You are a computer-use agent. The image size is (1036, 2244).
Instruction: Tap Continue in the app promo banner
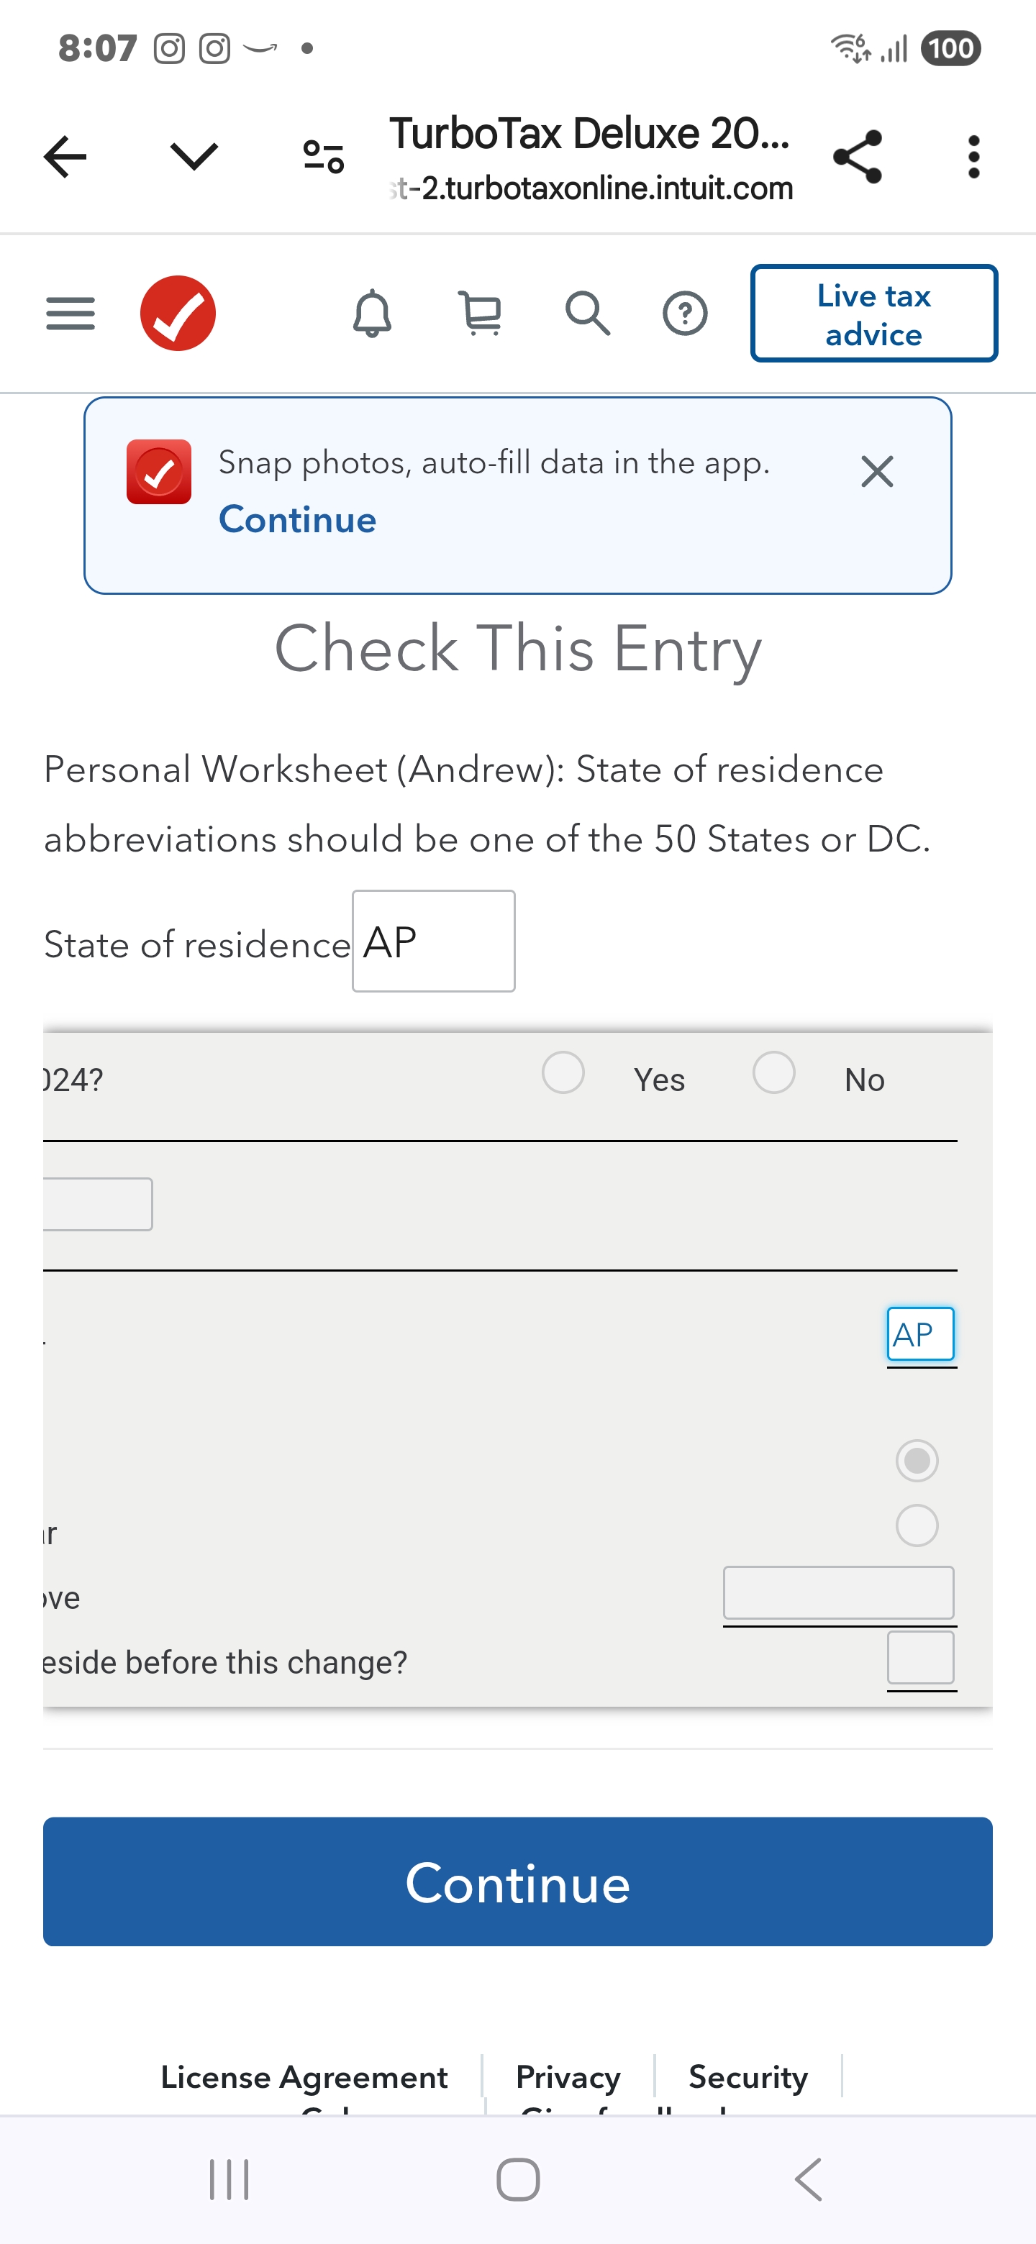tap(297, 519)
